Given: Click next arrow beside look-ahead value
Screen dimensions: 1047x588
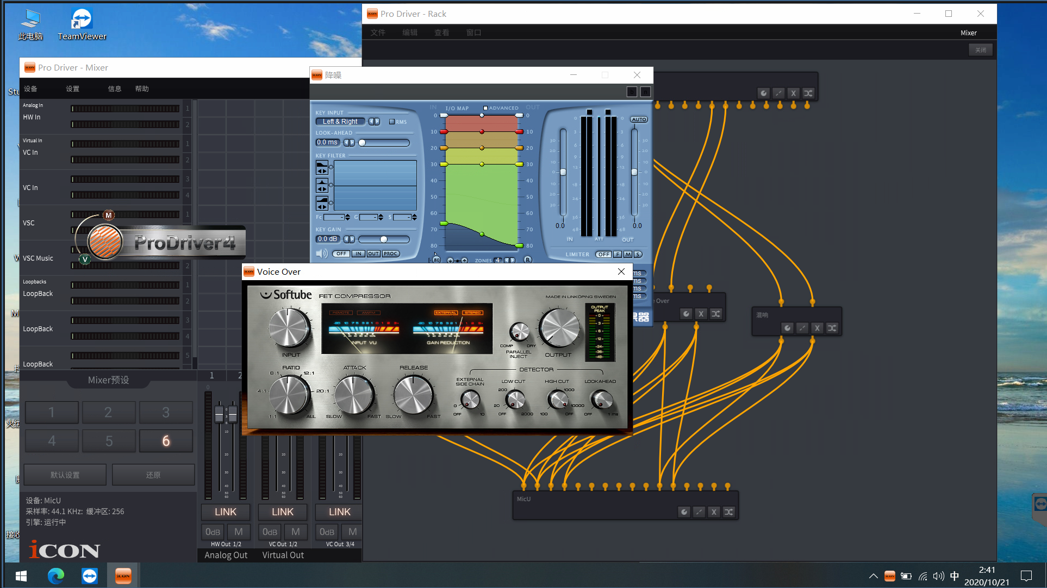Looking at the screenshot, I should 352,143.
